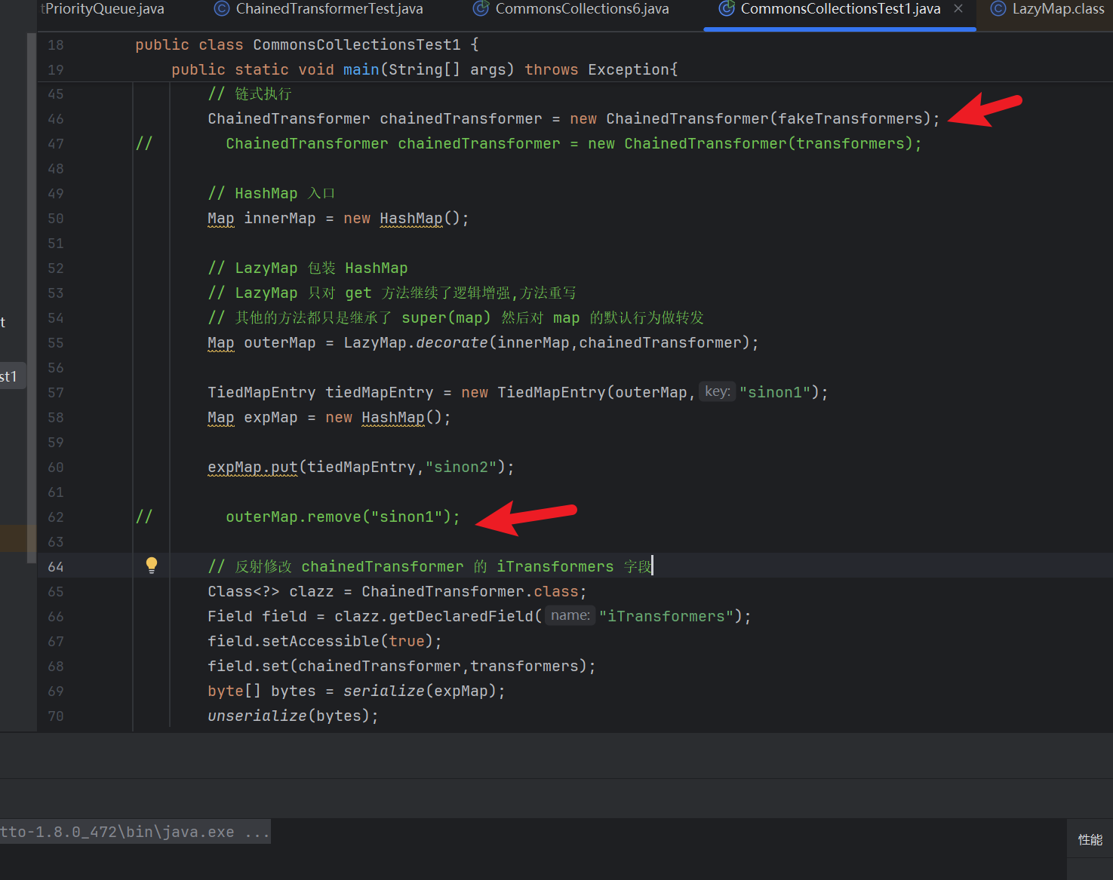
Task: Close the CommonsCollectionsTest1.java tab
Action: pyautogui.click(x=958, y=9)
